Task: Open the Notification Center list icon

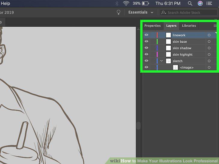Action: (209, 3)
